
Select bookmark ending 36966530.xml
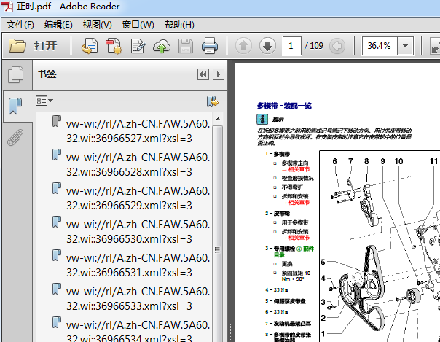[x=138, y=232]
